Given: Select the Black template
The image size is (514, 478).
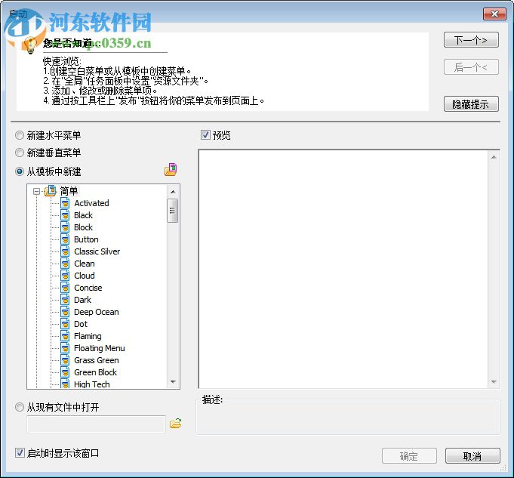Looking at the screenshot, I should (x=83, y=215).
